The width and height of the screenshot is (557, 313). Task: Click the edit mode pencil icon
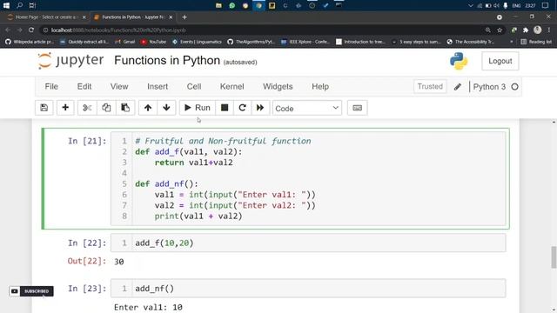point(458,87)
